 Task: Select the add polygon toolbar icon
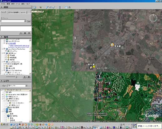[47, 7]
